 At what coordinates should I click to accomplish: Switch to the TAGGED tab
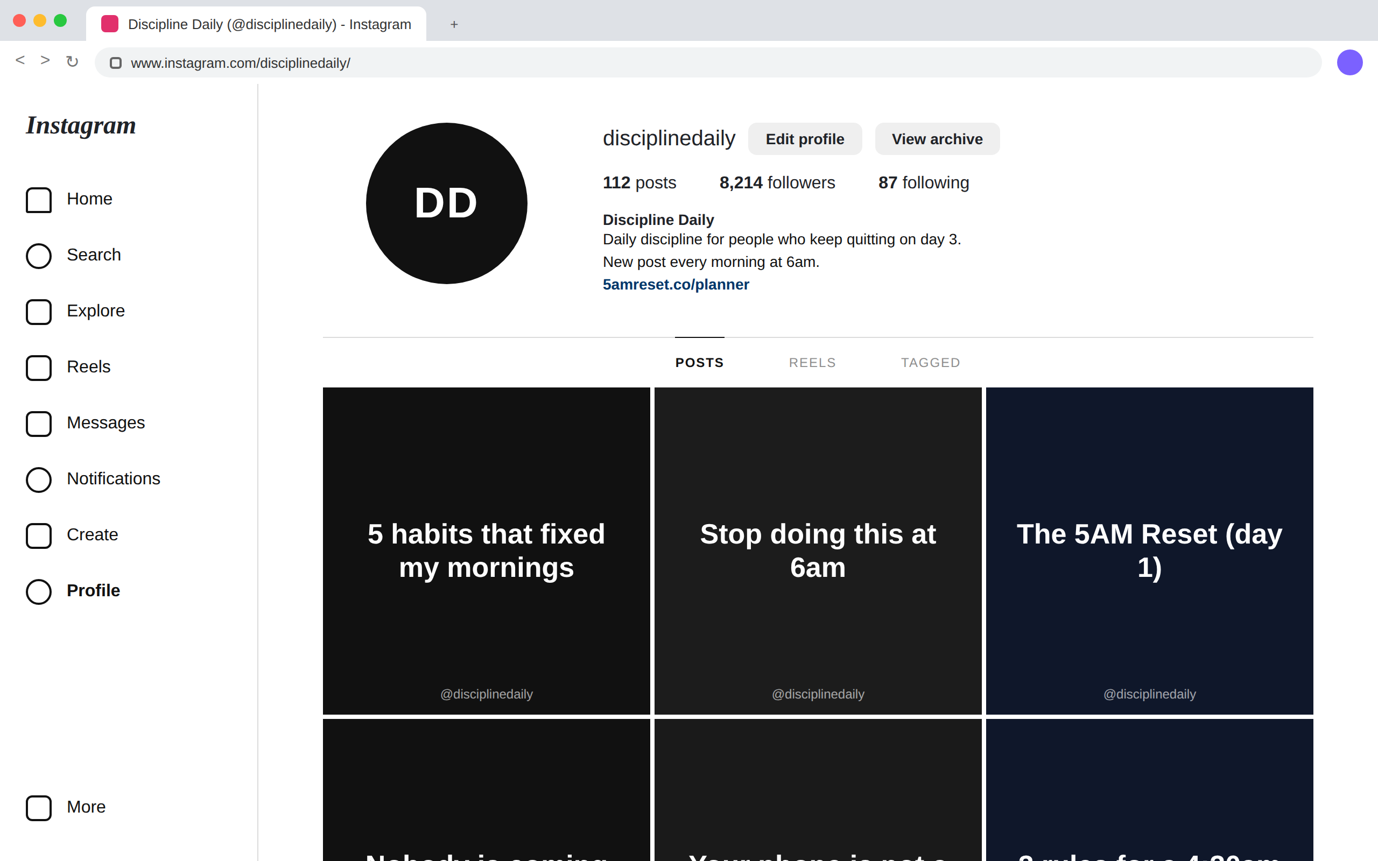click(931, 362)
